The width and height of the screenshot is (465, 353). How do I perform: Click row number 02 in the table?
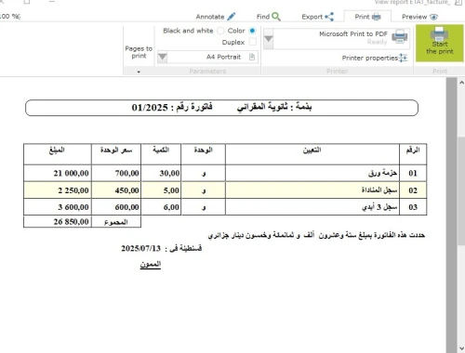pos(413,190)
